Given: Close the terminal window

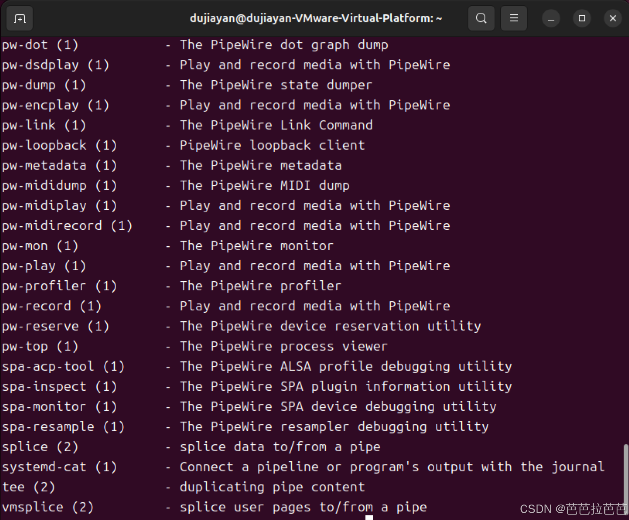Looking at the screenshot, I should (x=613, y=18).
